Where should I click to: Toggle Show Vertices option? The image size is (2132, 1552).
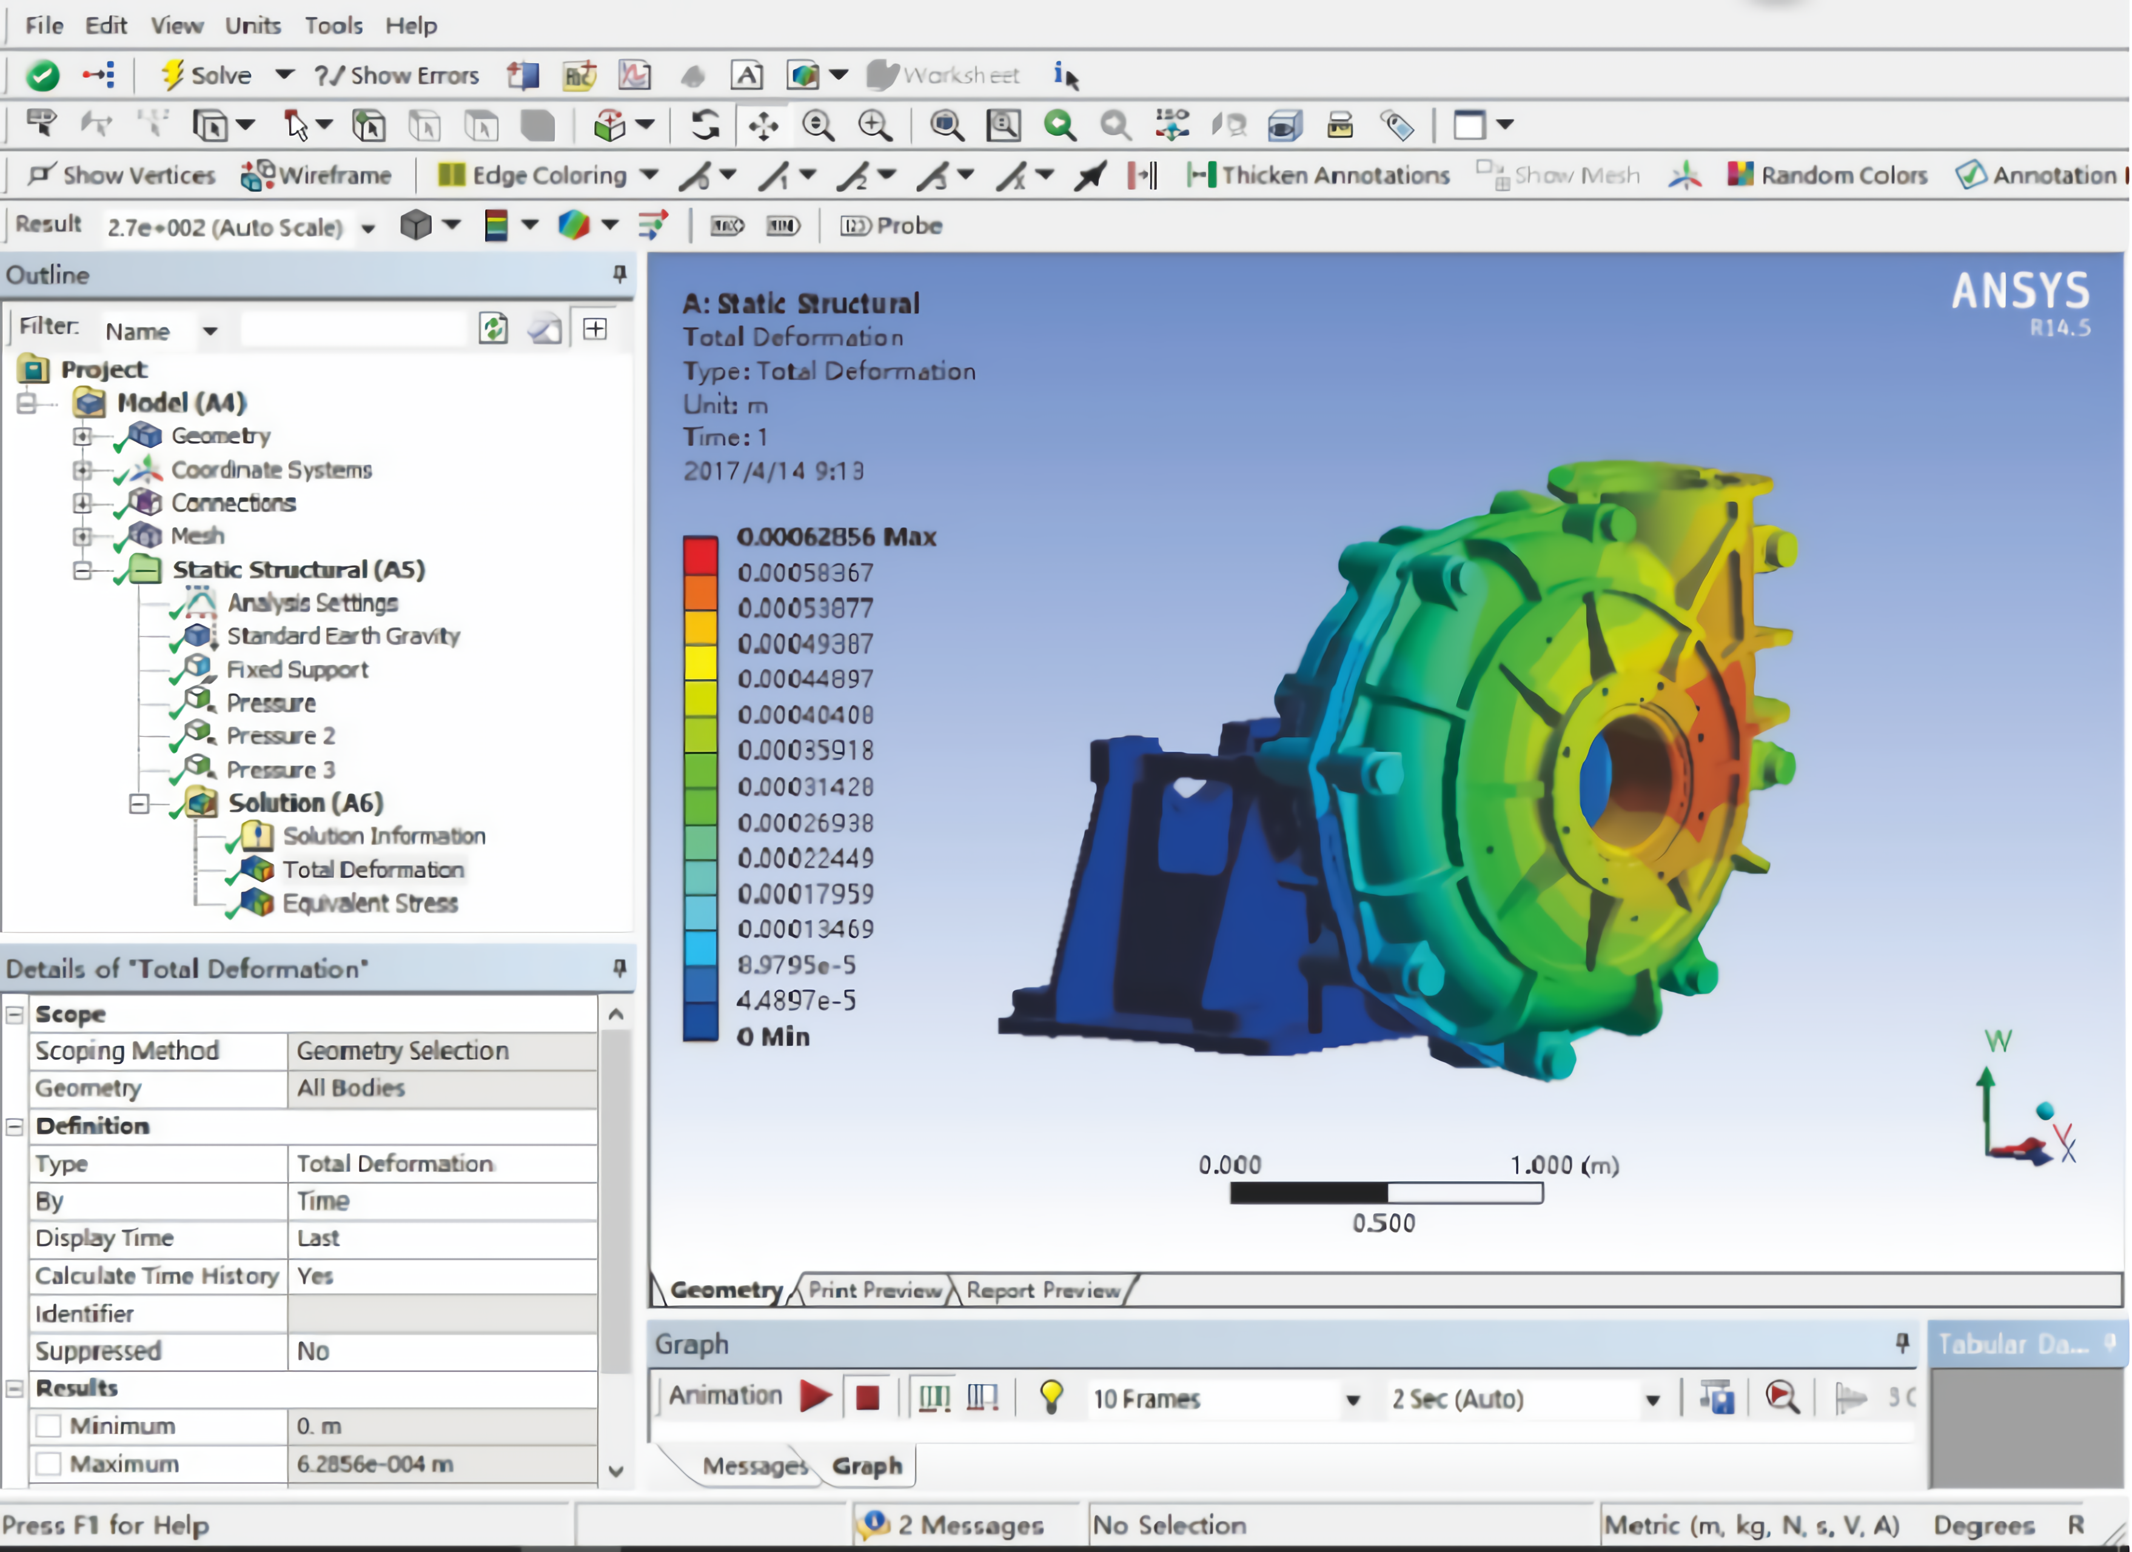pos(122,176)
